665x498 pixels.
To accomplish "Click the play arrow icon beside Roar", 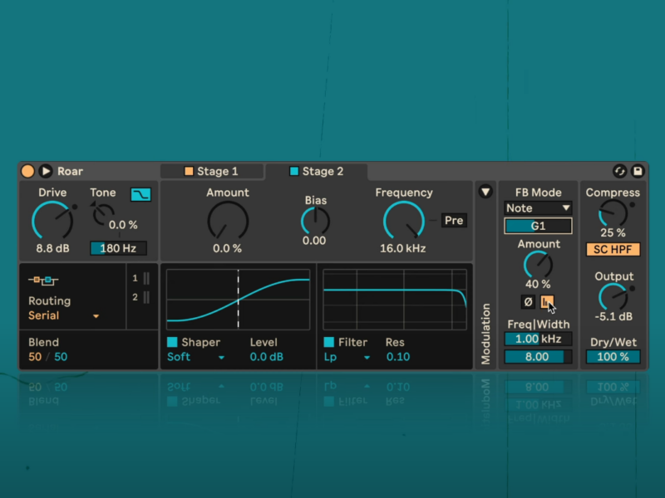I will pyautogui.click(x=46, y=171).
